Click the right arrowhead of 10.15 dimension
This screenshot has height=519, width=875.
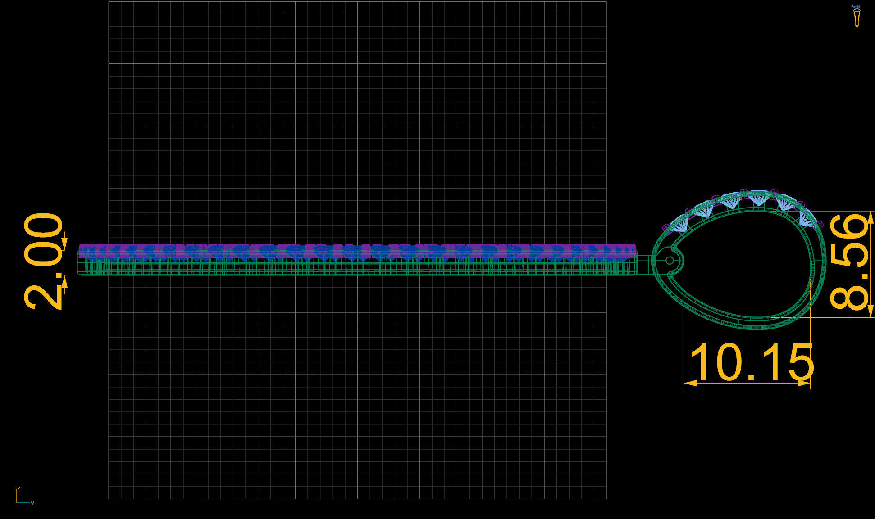pyautogui.click(x=804, y=384)
